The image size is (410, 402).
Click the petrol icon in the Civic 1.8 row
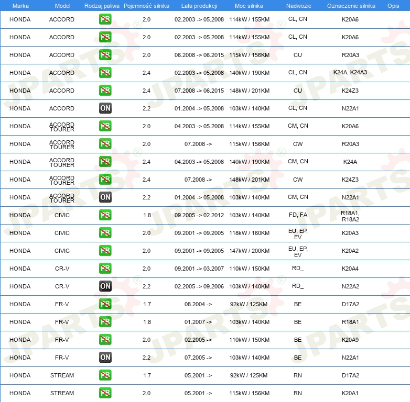tap(105, 215)
